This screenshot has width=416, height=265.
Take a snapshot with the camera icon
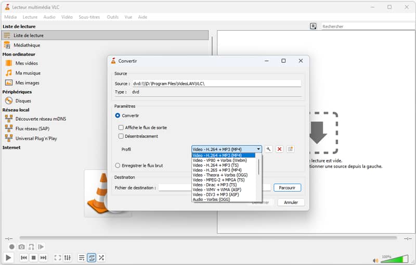point(21,246)
